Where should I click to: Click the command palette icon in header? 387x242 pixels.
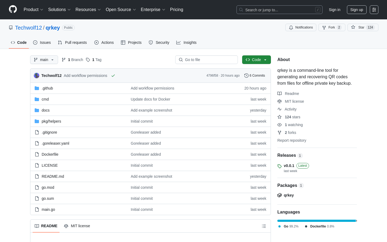[374, 10]
